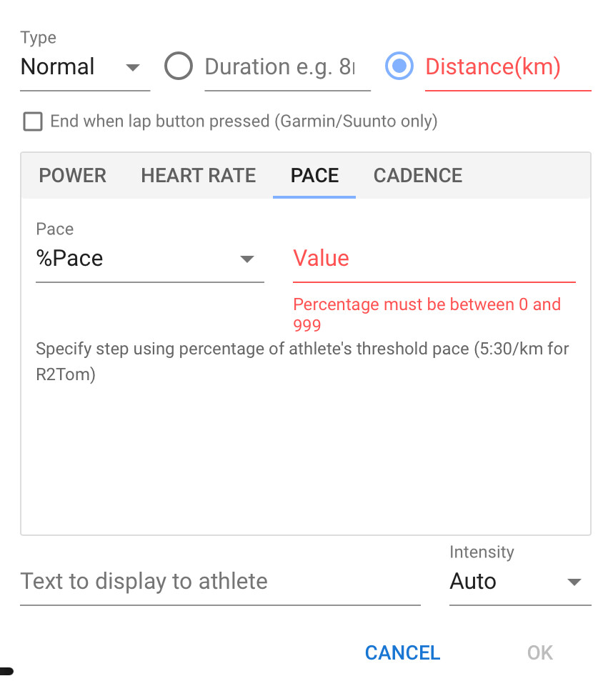Click the Duration input field

(x=287, y=67)
